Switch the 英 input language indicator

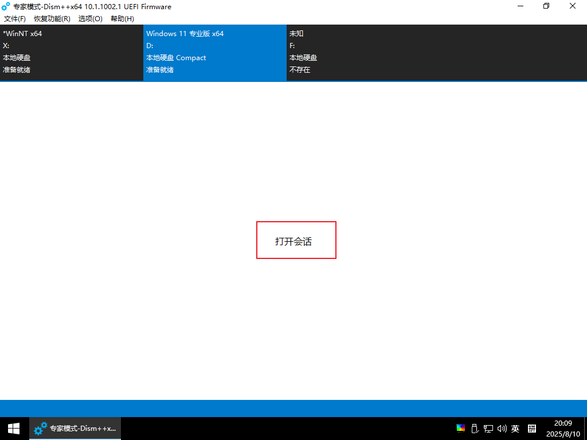pos(515,429)
